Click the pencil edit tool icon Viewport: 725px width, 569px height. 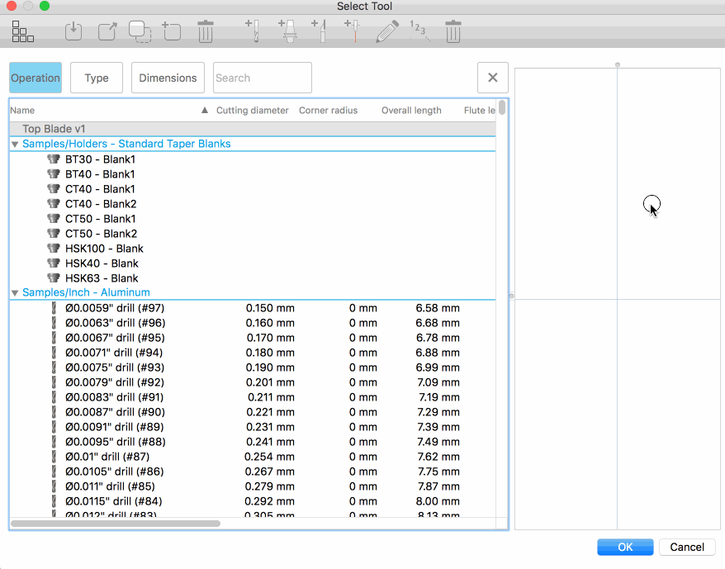click(386, 32)
